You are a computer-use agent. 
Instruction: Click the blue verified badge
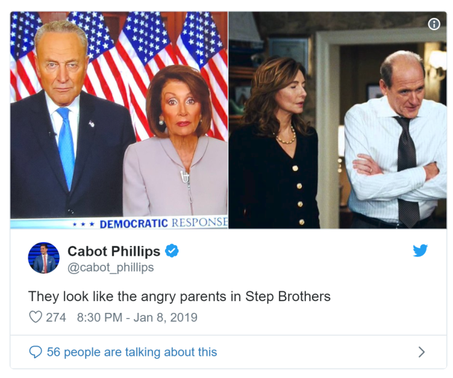(173, 251)
